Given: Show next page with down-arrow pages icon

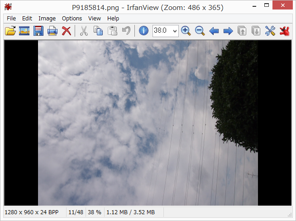Looking at the screenshot, I should (256, 31).
